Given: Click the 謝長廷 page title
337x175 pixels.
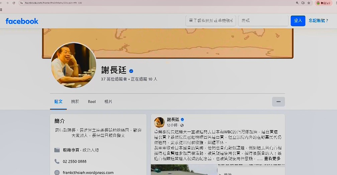Looking at the screenshot, I should click(x=114, y=70).
